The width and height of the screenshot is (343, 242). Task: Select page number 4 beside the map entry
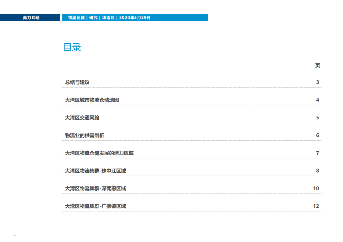pos(317,99)
